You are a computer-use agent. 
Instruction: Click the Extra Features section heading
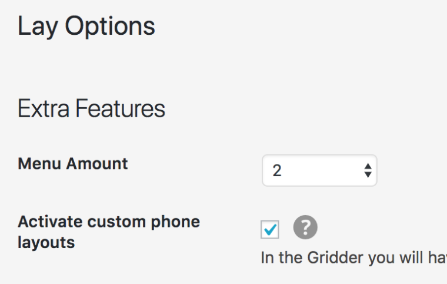click(x=91, y=109)
